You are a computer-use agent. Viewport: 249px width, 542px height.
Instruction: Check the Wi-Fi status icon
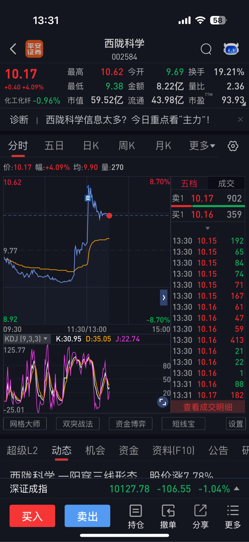pos(200,20)
